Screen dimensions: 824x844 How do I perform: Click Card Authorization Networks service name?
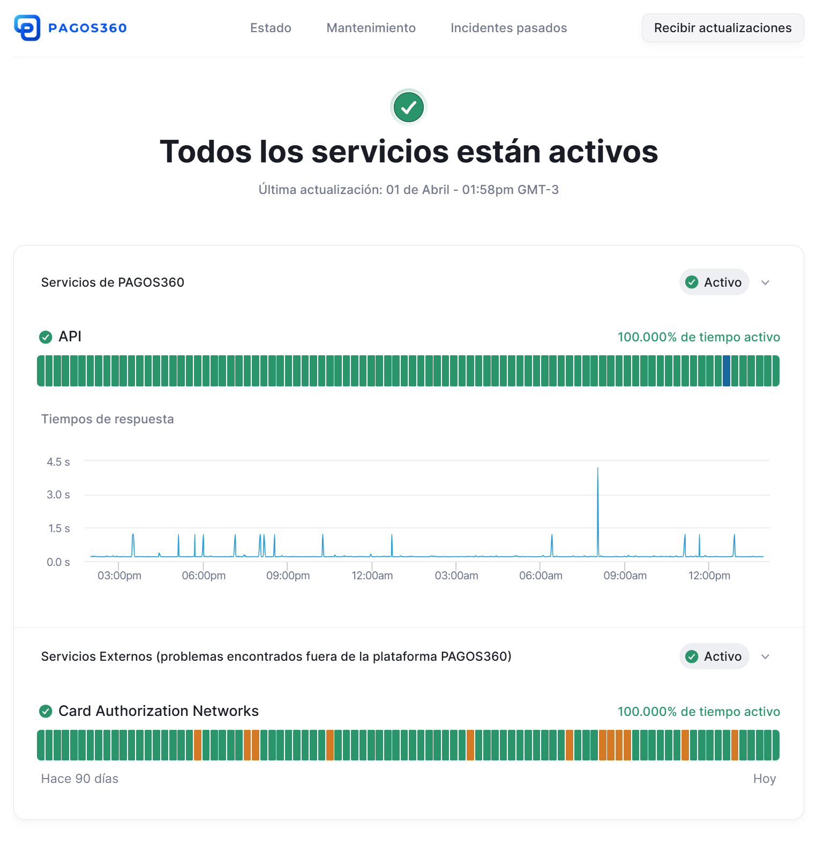(x=159, y=711)
